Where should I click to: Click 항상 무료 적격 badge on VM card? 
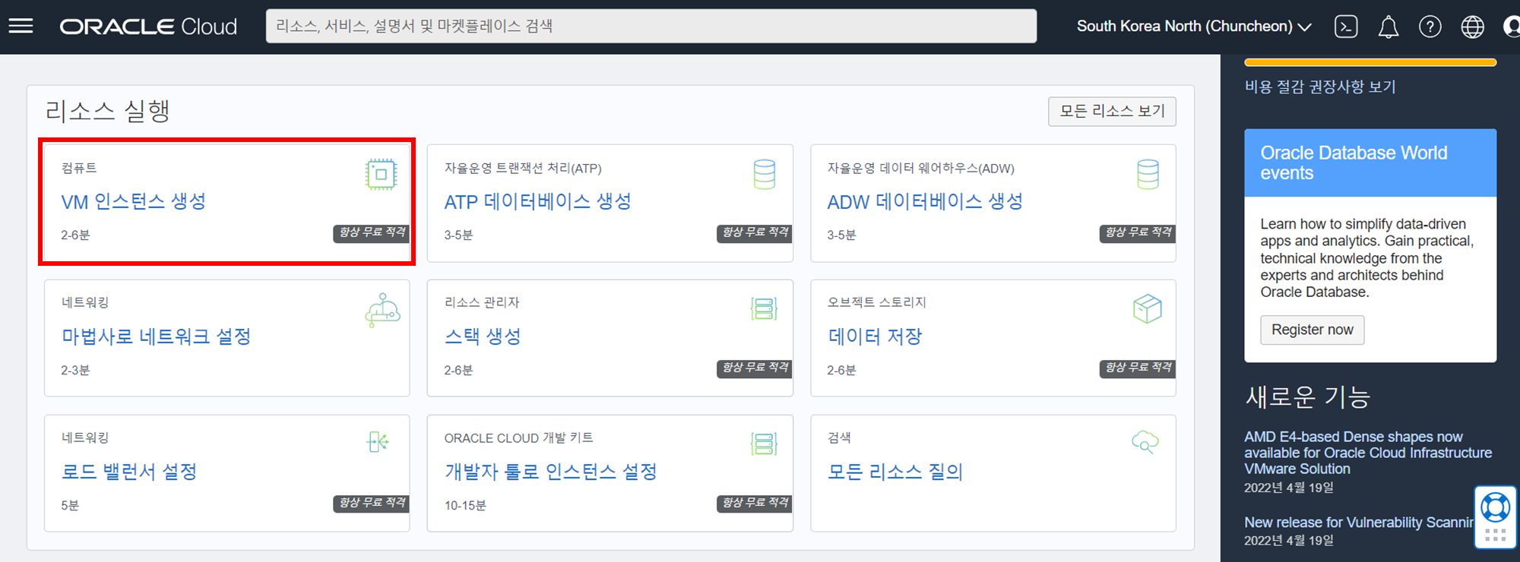coord(372,233)
